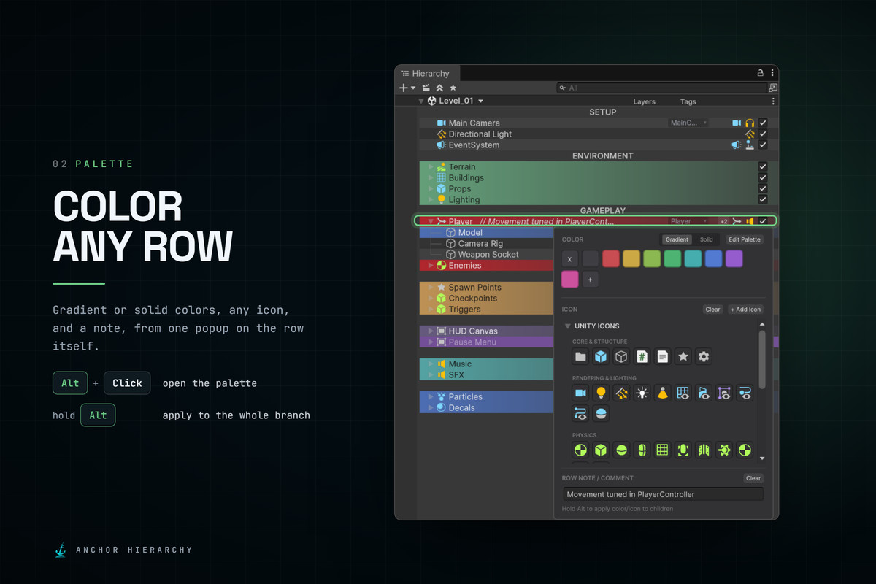Clear the row note with its Clear button

pos(753,479)
